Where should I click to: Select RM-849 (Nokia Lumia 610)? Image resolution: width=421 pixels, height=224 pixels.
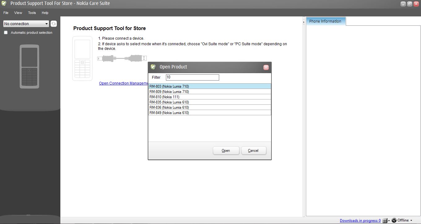[x=210, y=113]
